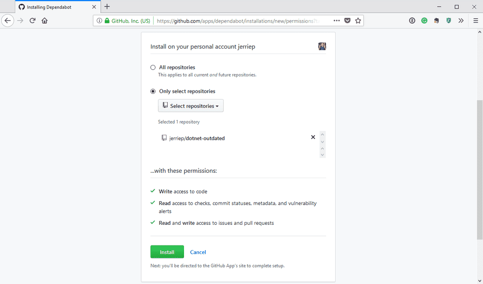Viewport: 483px width, 284px height.
Task: Select the All repositories radio option
Action: click(153, 67)
